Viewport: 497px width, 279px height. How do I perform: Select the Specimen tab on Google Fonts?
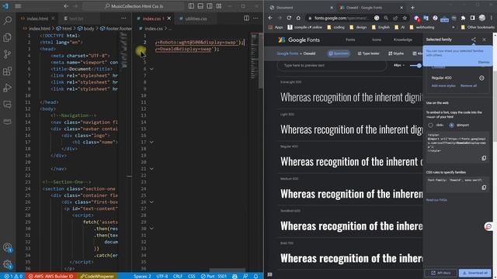(339, 53)
